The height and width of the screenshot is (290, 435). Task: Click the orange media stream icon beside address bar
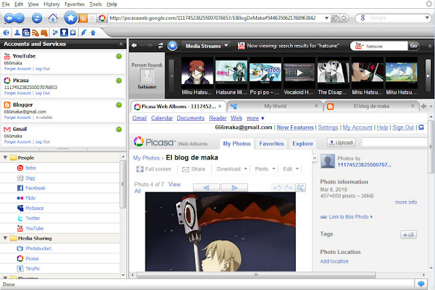pos(83,18)
